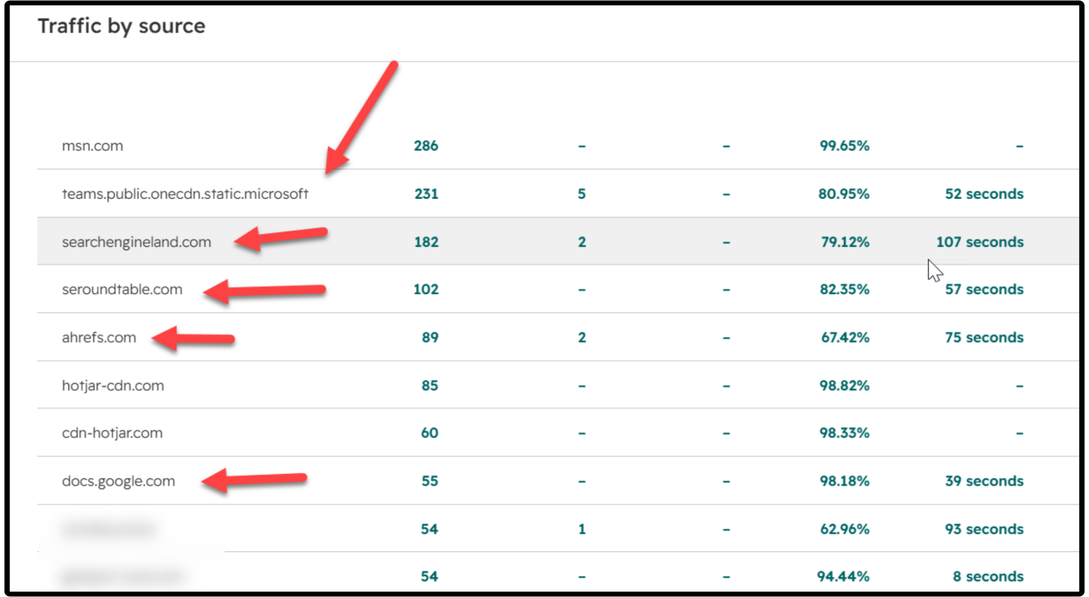Select the 39 seconds duration for docs.google.com
Screen dimensions: 1089x597
pos(984,481)
